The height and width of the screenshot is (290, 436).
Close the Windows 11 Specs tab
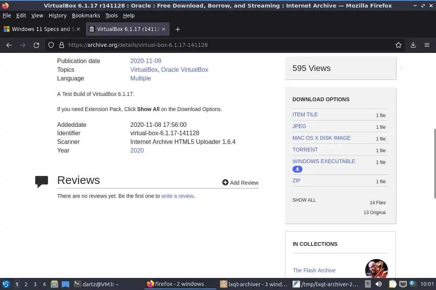click(78, 29)
